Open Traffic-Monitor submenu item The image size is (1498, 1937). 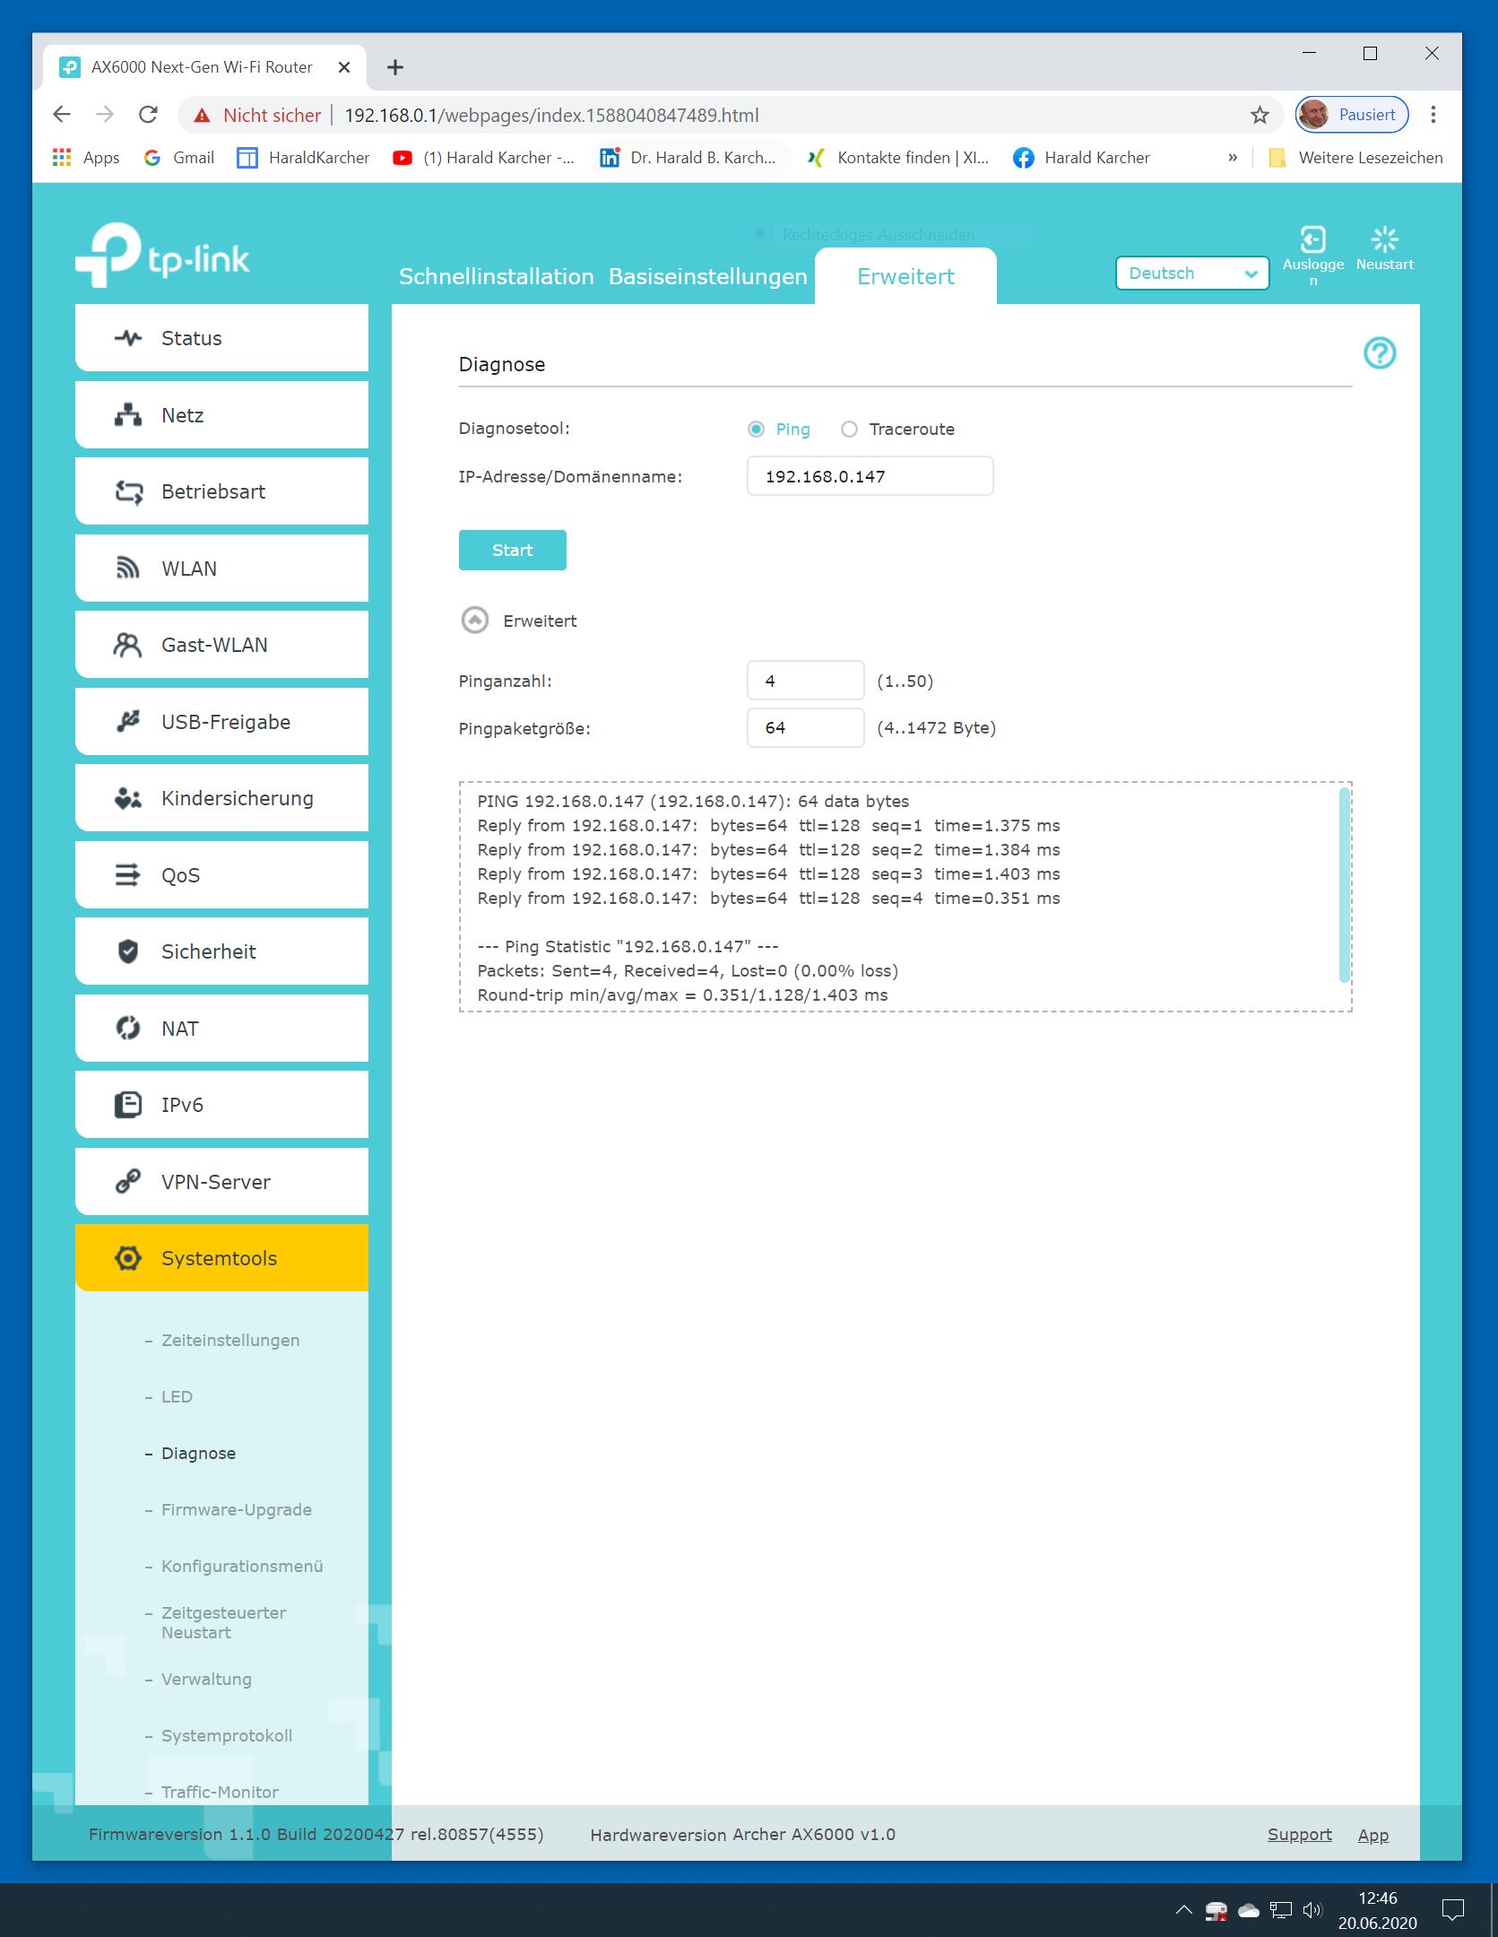coord(220,1793)
